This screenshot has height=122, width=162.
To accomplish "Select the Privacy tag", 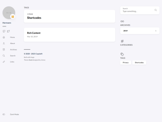I will pos(126,63).
